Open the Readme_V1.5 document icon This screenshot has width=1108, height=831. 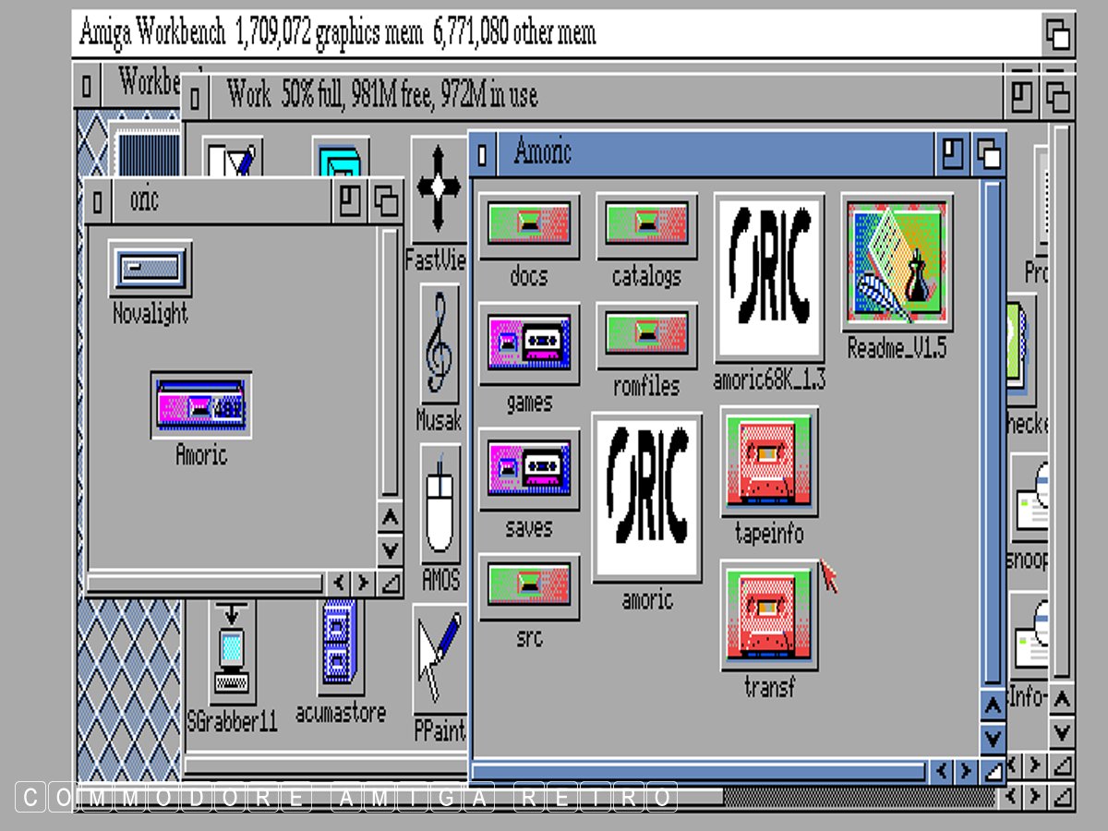click(897, 262)
